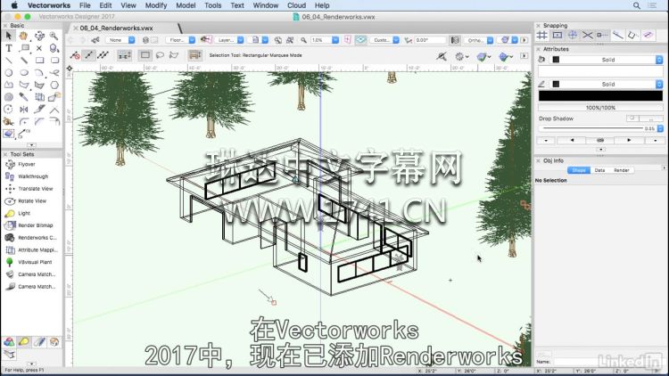This screenshot has width=669, height=376.
Task: Toggle Snap to Tangent in Snapping palette
Action: 632,36
